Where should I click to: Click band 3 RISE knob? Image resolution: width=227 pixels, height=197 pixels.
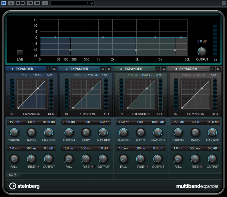[x=141, y=159]
